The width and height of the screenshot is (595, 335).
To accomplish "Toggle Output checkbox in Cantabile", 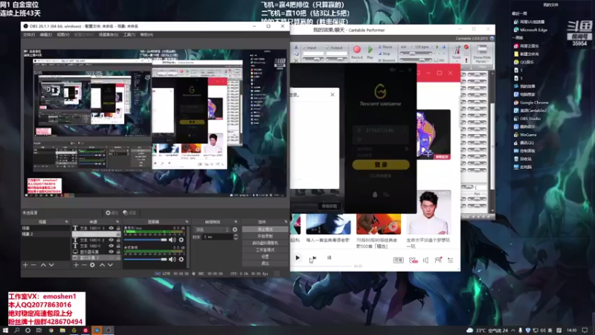I will pos(328,48).
